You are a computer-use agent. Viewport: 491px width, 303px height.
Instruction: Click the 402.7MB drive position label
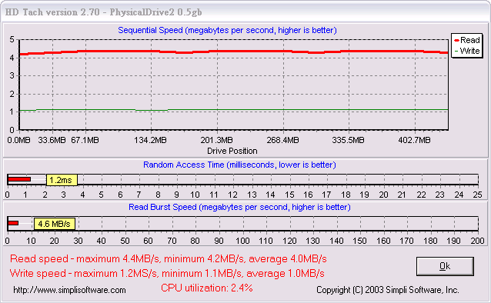coord(414,140)
